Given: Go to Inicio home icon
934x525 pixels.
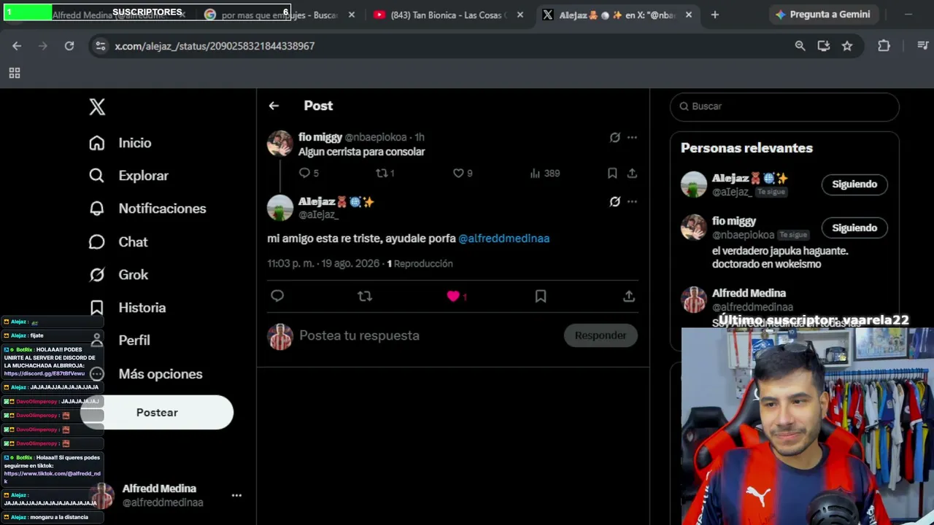Looking at the screenshot, I should [x=97, y=143].
